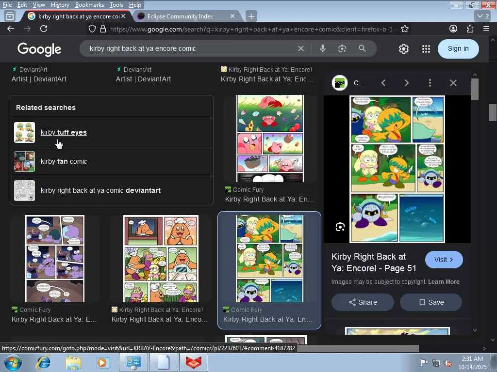Reload the current page
This screenshot has width=497, height=372.
[44, 29]
